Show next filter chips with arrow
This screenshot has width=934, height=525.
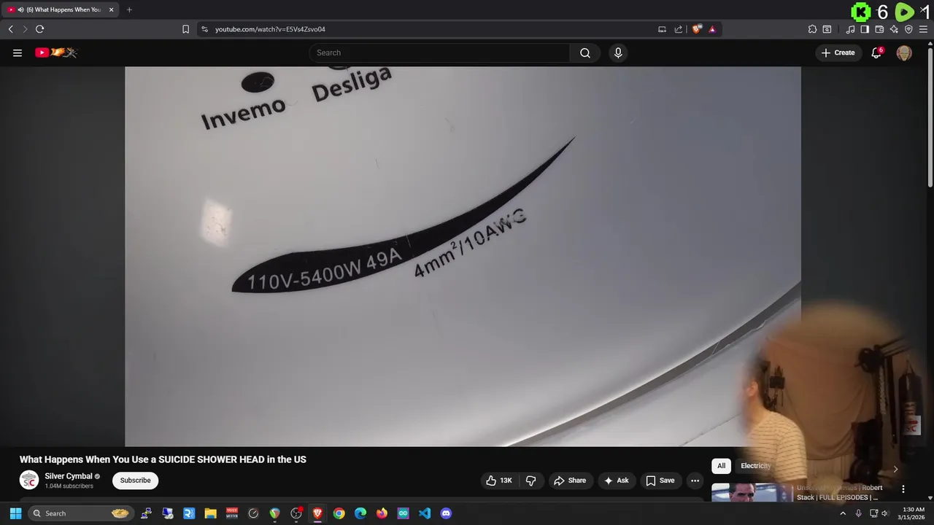[895, 469]
